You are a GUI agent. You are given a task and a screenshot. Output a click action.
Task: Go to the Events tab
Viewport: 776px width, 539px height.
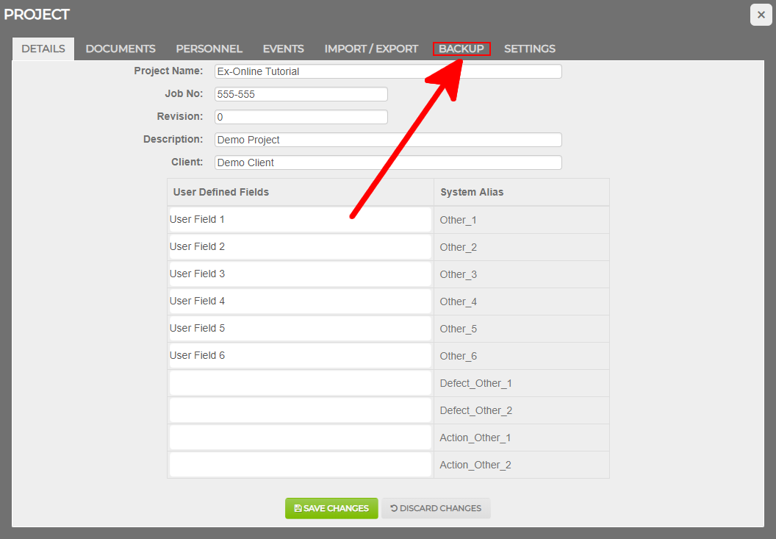click(x=283, y=49)
